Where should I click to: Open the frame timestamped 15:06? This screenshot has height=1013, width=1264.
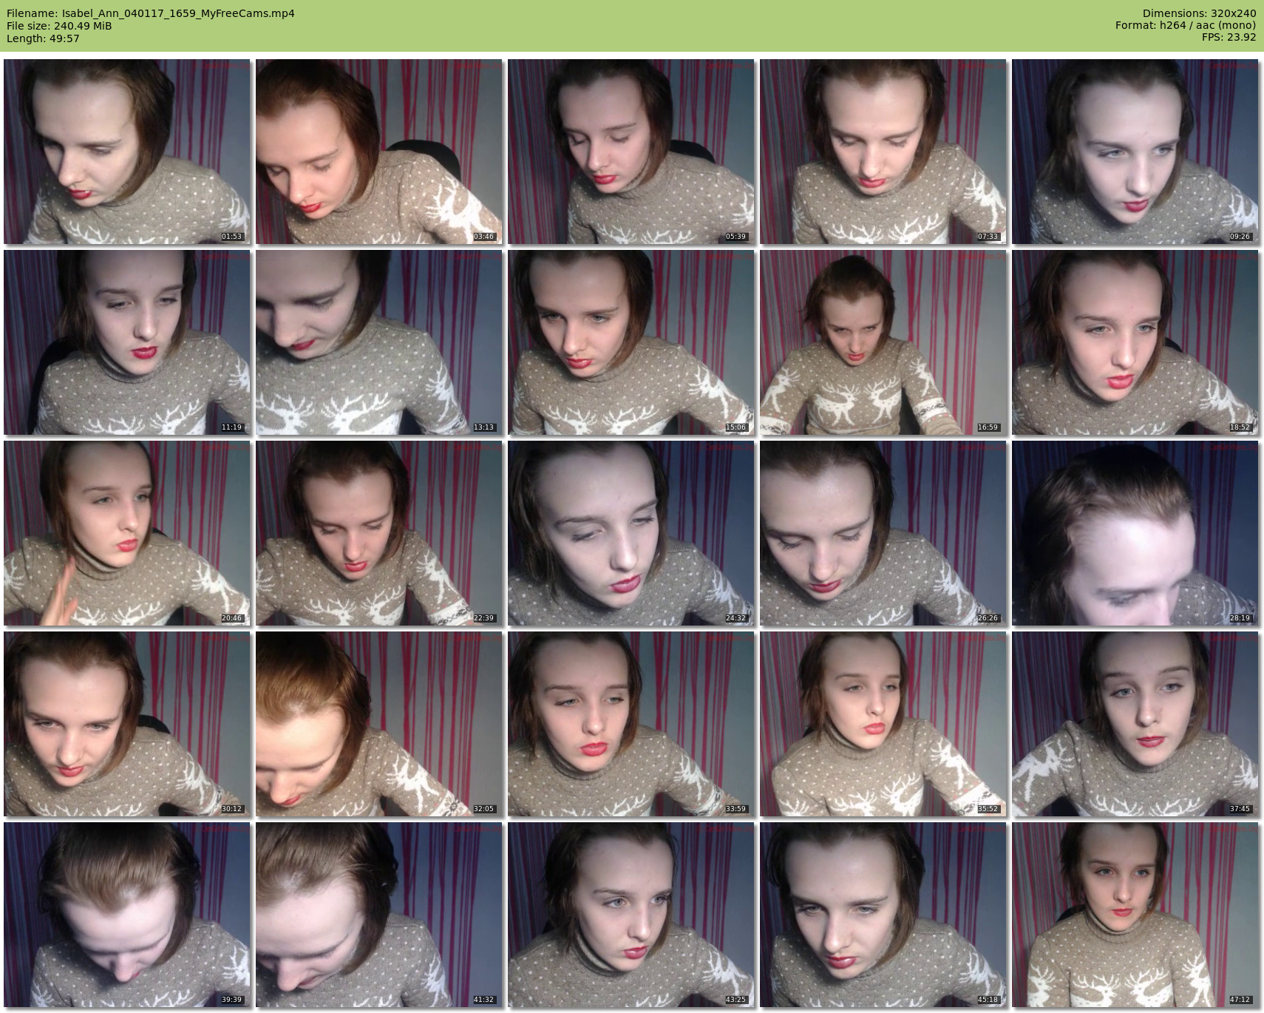coord(631,342)
